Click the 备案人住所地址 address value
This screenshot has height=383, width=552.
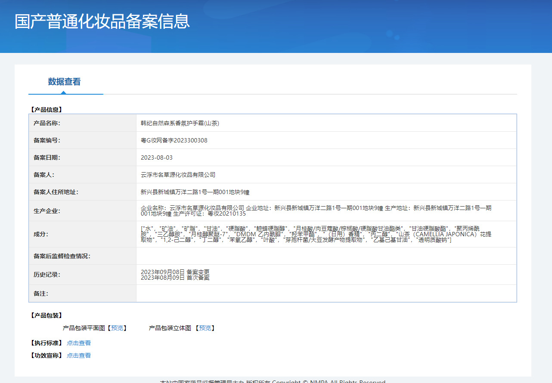coord(195,192)
